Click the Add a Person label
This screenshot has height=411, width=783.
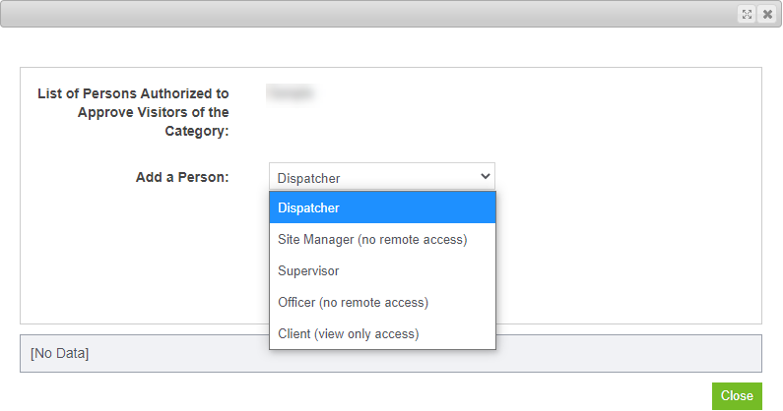[182, 177]
